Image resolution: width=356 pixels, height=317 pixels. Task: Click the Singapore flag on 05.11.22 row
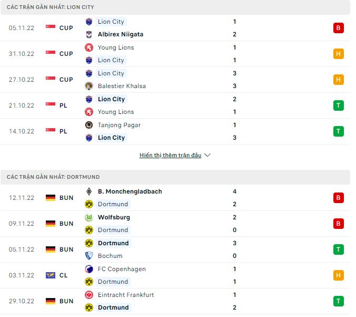tap(51, 28)
